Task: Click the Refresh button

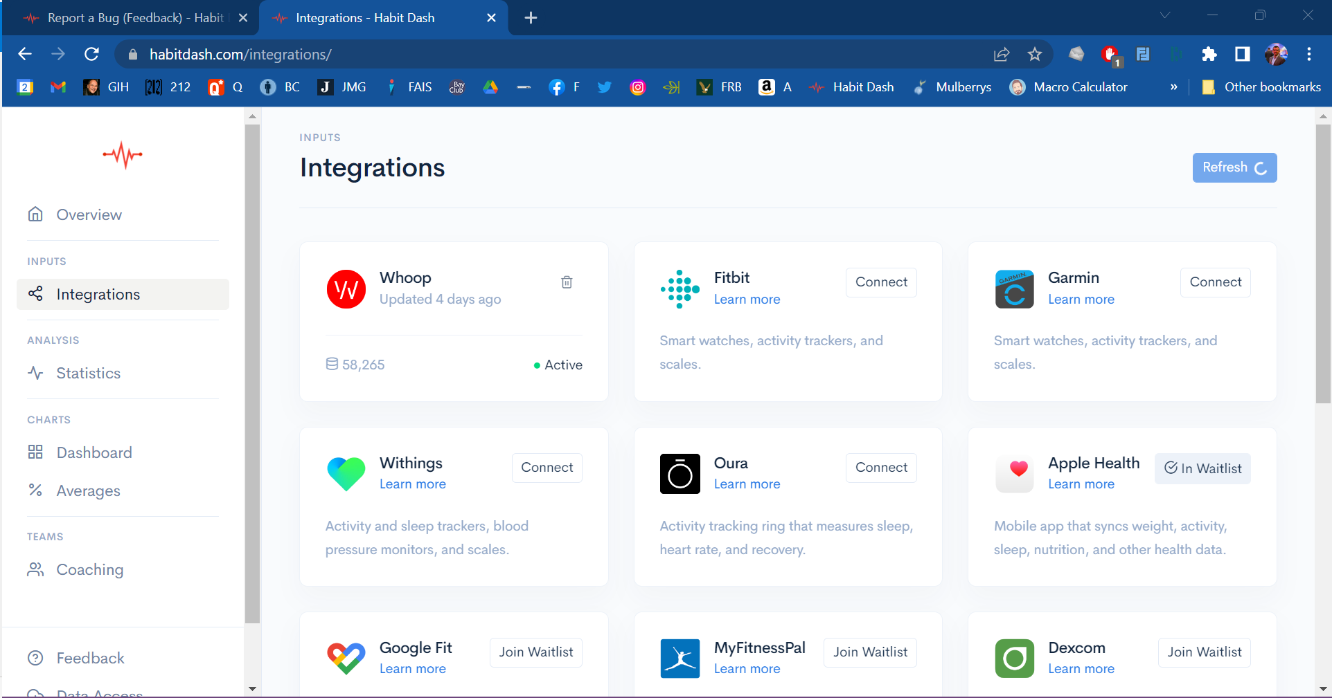Action: 1234,167
